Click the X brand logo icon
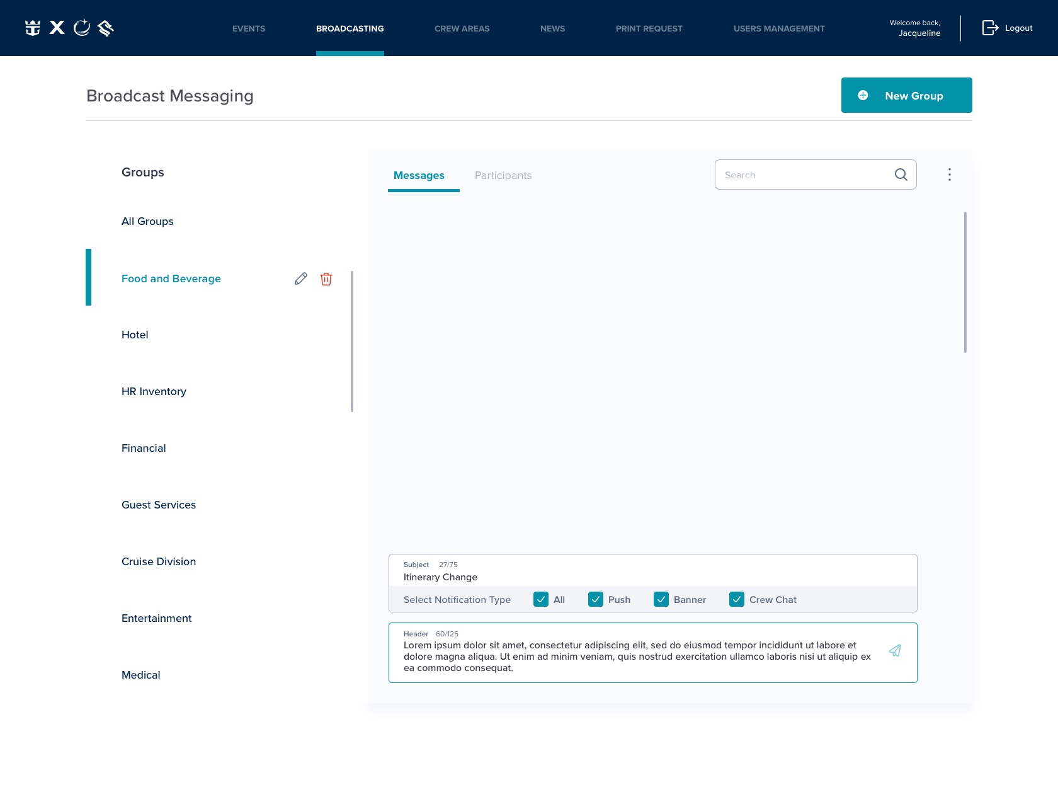This screenshot has height=792, width=1058. (57, 28)
